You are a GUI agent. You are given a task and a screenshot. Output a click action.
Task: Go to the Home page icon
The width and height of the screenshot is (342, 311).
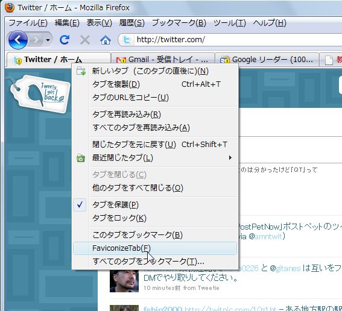click(x=106, y=40)
